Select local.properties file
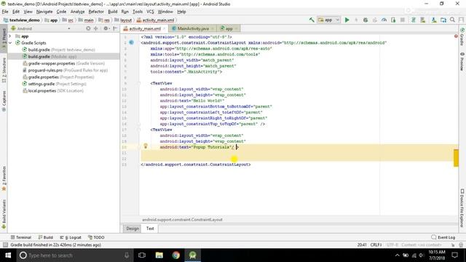Viewport: 466px width, 262px height. [53, 90]
